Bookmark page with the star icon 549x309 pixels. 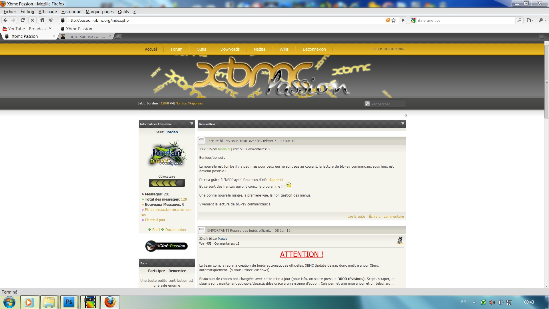(394, 20)
